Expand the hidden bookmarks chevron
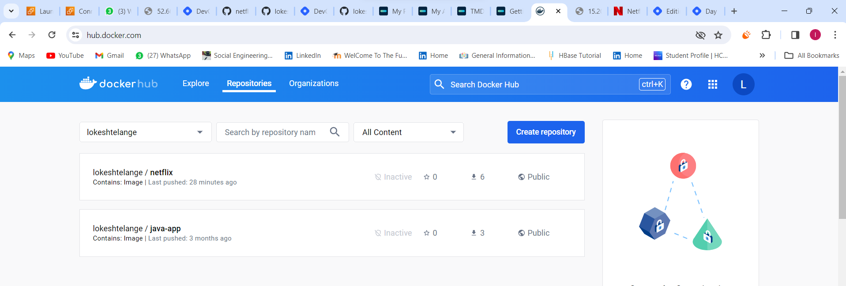The width and height of the screenshot is (846, 286). tap(762, 55)
